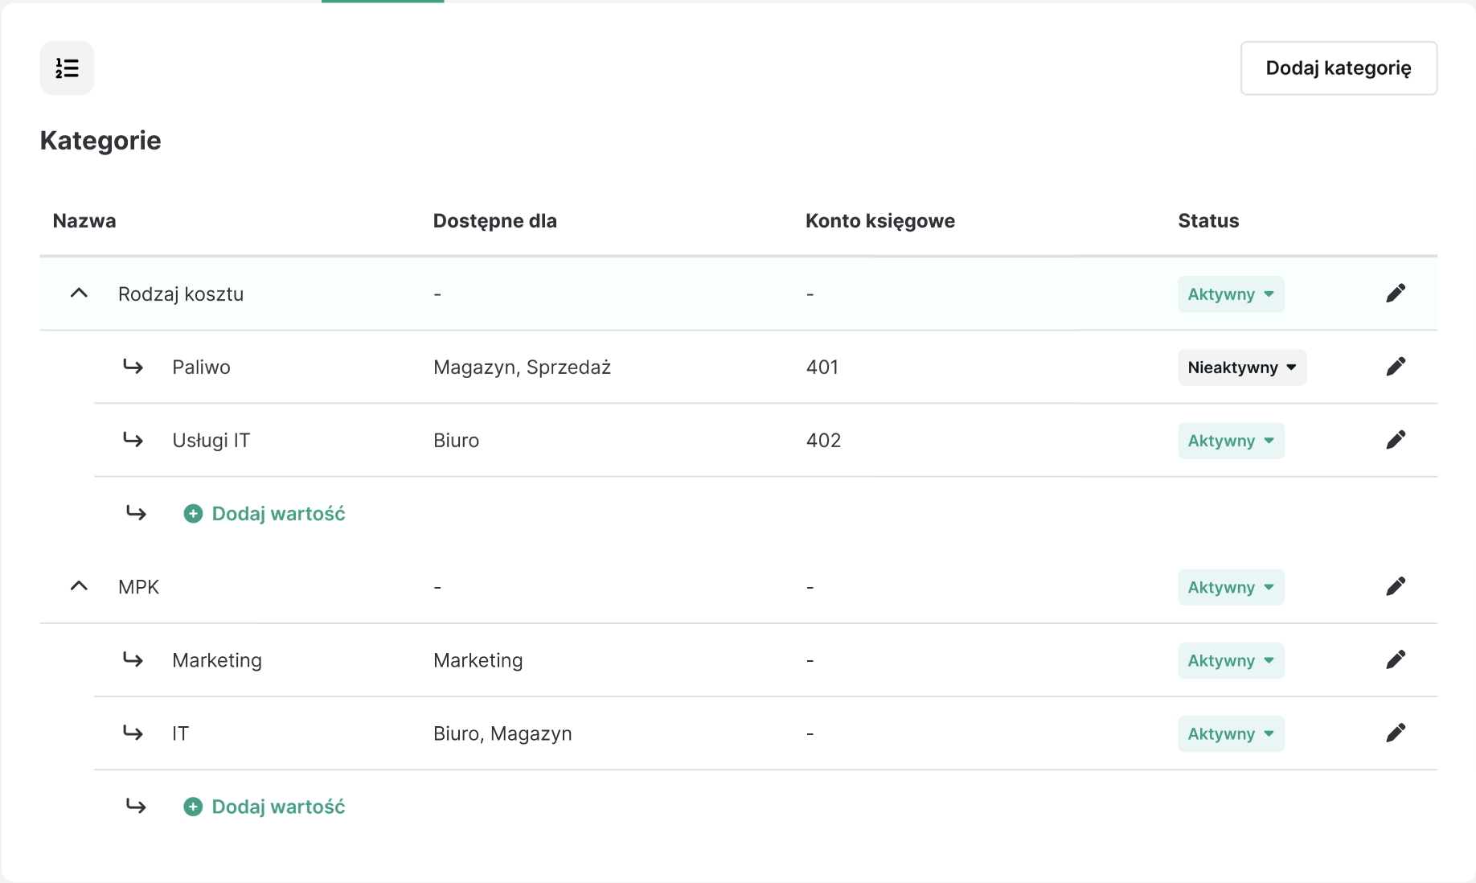Collapse the Rodzaj kosztu category
Image resolution: width=1476 pixels, height=883 pixels.
pos(79,294)
